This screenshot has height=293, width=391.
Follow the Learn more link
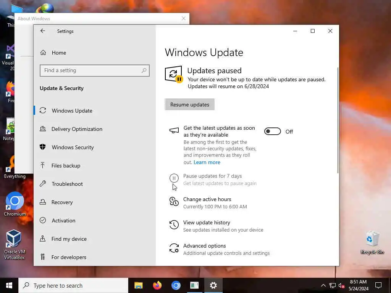[x=207, y=162]
